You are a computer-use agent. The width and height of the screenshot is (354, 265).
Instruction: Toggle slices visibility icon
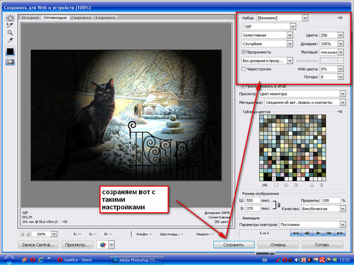10,62
